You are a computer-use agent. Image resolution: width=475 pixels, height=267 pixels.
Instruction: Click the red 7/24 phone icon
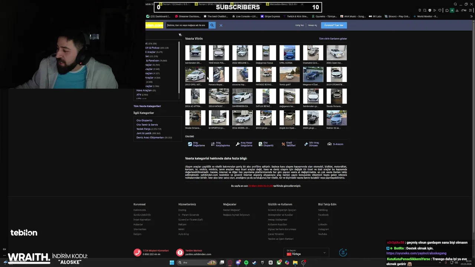pyautogui.click(x=137, y=253)
